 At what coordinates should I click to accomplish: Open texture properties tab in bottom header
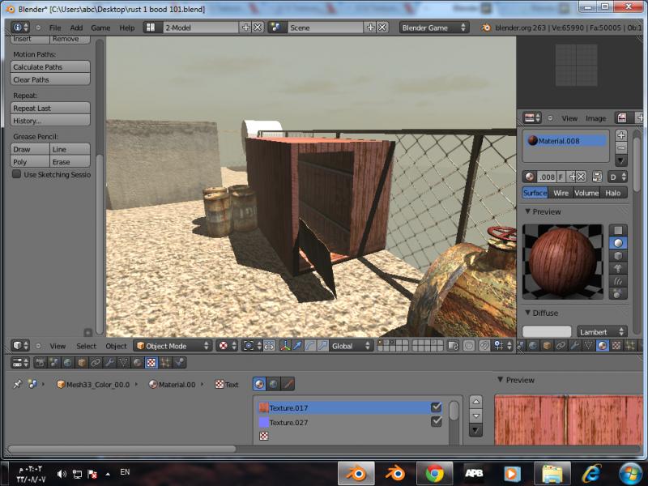coord(151,363)
